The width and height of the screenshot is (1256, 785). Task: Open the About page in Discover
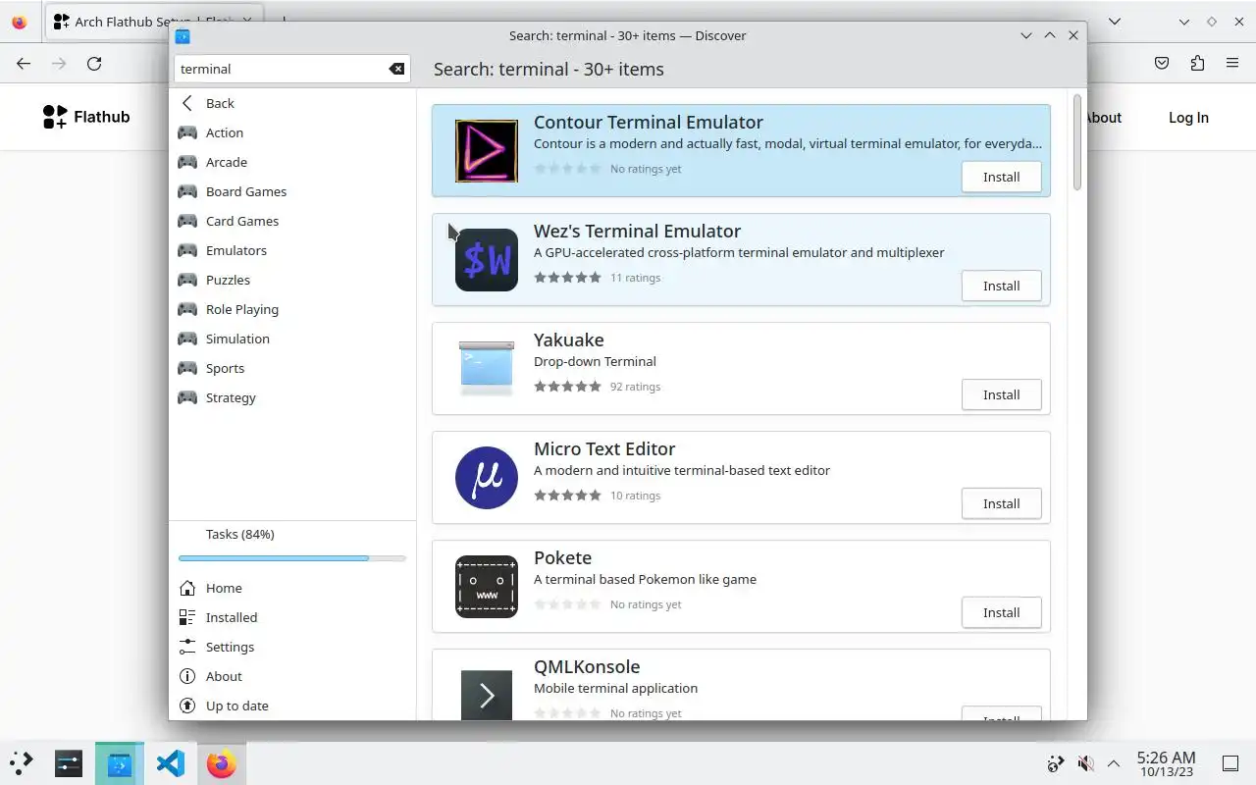coord(292,676)
